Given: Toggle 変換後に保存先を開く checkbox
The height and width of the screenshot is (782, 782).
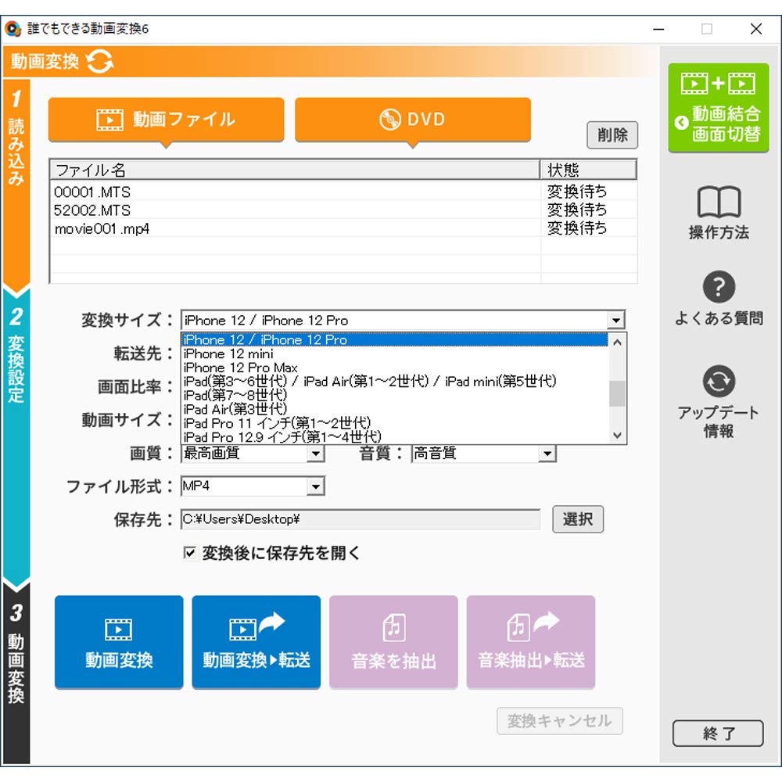Looking at the screenshot, I should (x=188, y=554).
